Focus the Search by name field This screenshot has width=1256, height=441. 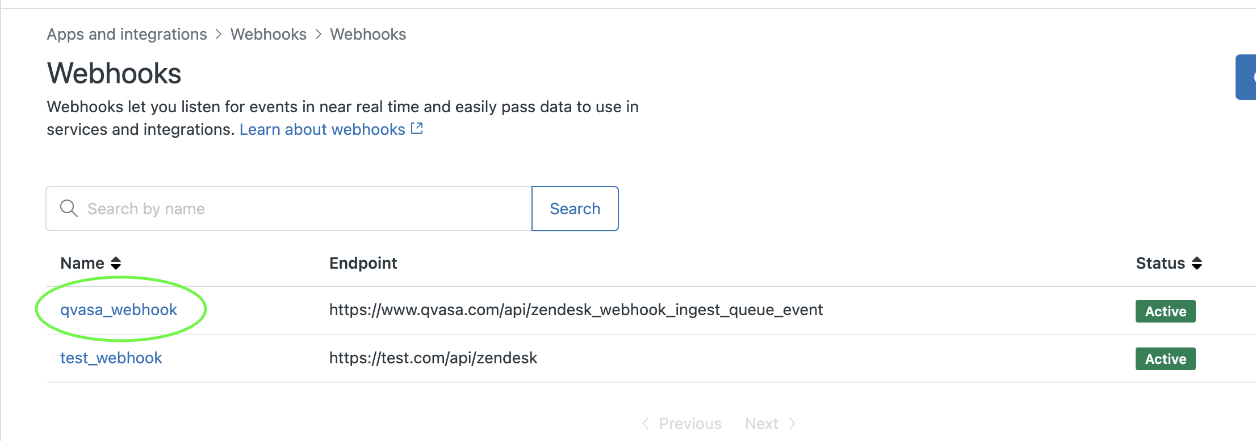pos(289,209)
